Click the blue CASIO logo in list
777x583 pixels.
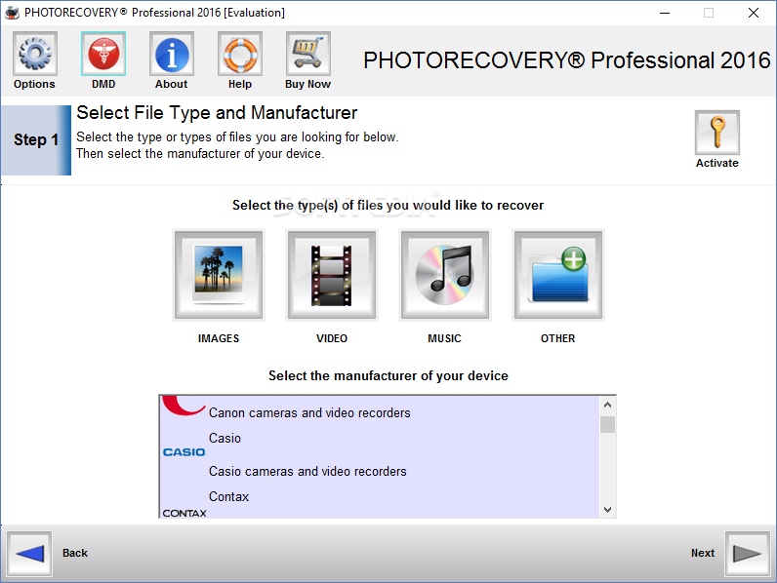point(184,452)
